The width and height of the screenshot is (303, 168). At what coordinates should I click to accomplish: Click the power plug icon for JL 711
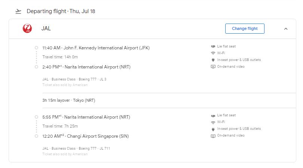[x=213, y=129]
